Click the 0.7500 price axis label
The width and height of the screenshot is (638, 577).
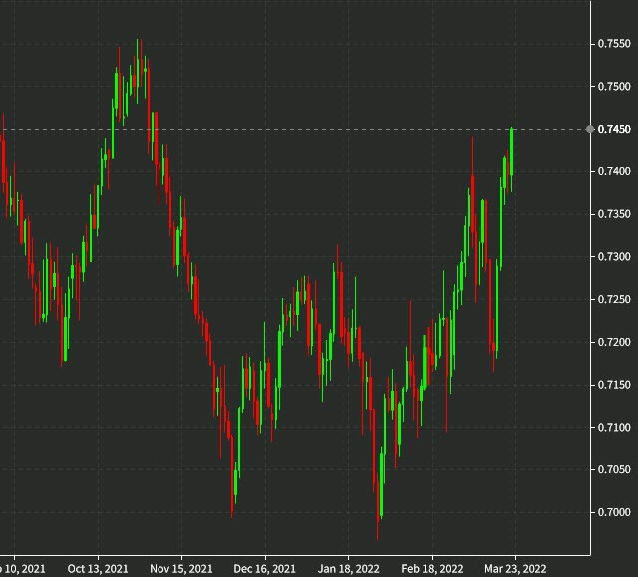click(x=614, y=87)
